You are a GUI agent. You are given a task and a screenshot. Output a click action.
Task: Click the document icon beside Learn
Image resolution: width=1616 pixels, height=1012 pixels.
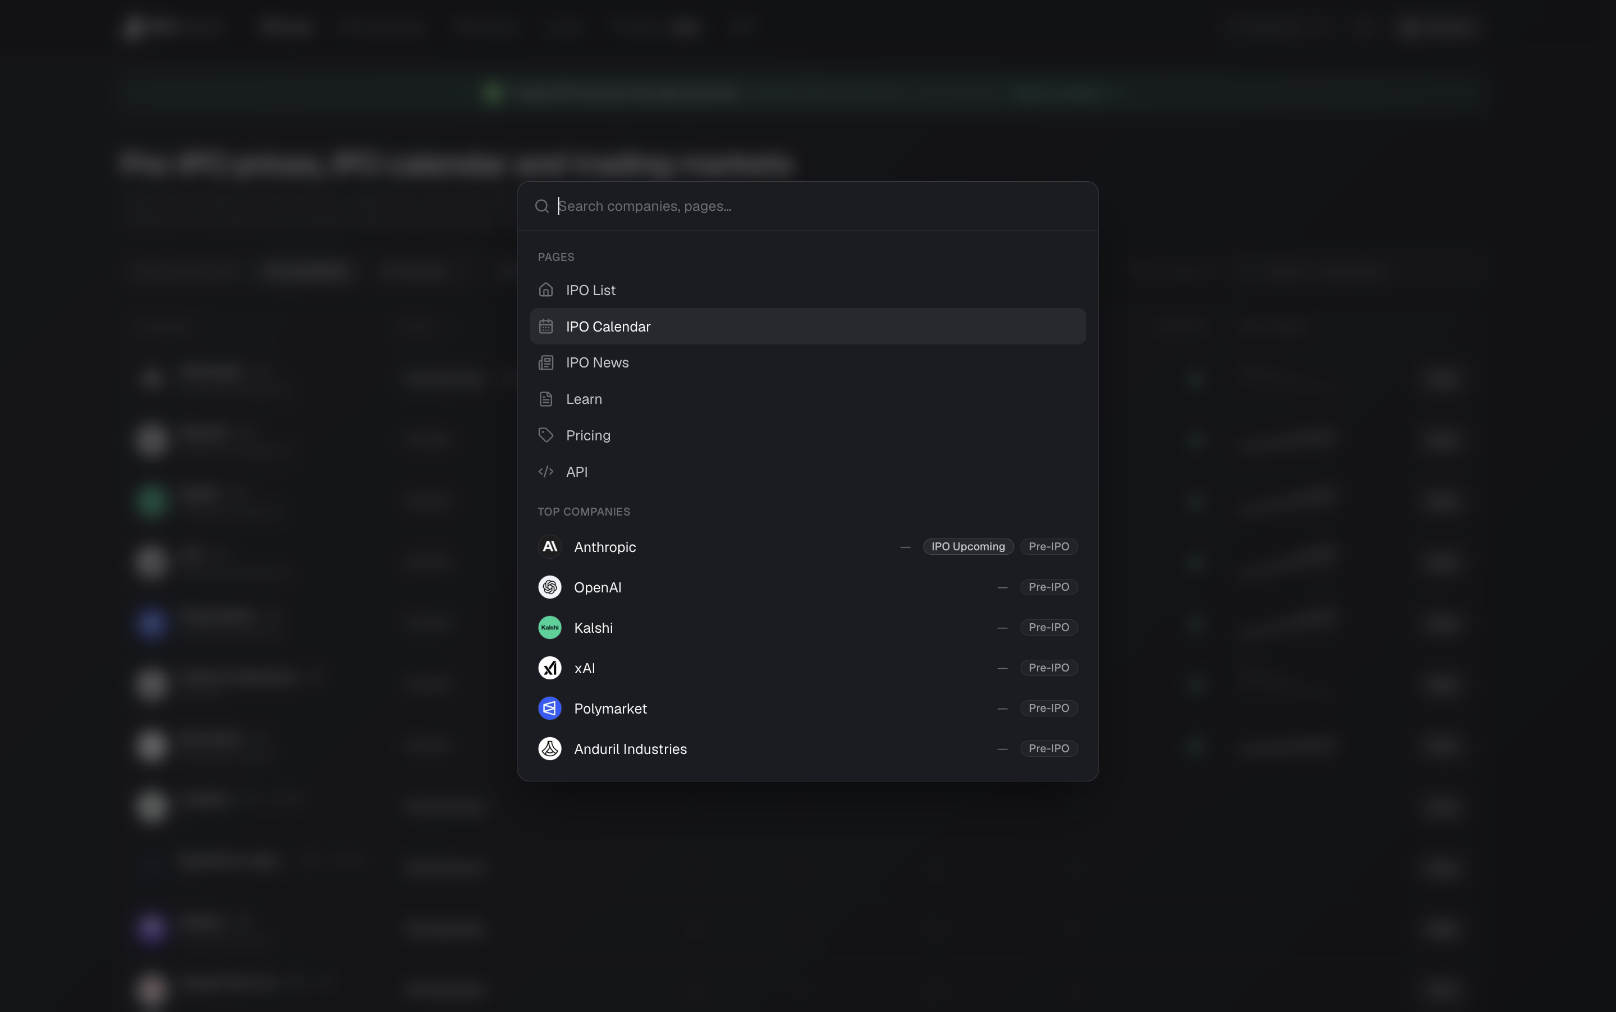[545, 399]
